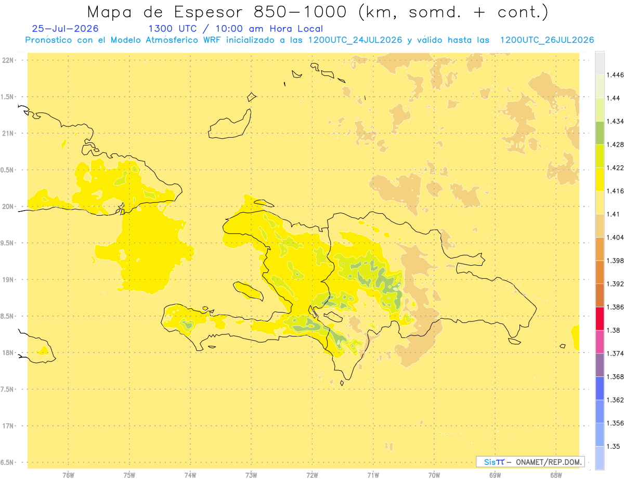Click the '75W' longitude axis label
Screen dimensions: 624x482
(129, 475)
